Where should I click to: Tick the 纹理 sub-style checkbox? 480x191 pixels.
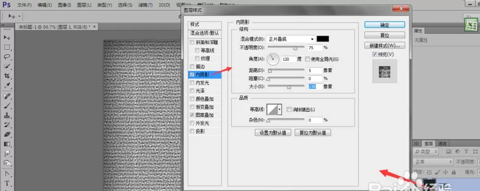tap(197, 58)
